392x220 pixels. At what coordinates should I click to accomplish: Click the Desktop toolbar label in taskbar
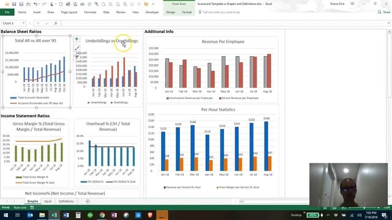296,215
